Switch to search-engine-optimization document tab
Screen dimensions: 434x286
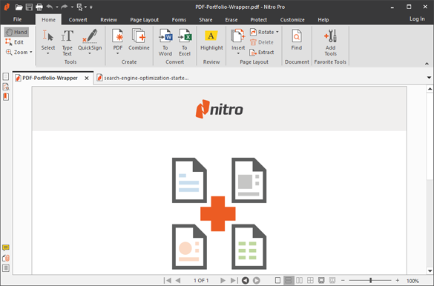click(x=143, y=78)
